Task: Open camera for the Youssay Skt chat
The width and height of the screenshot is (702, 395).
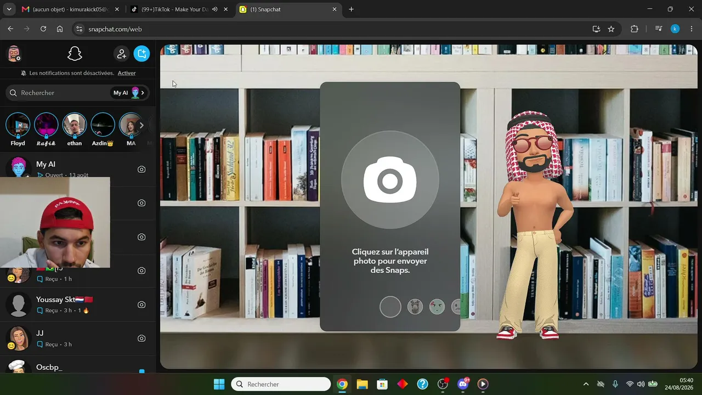Action: pos(141,304)
